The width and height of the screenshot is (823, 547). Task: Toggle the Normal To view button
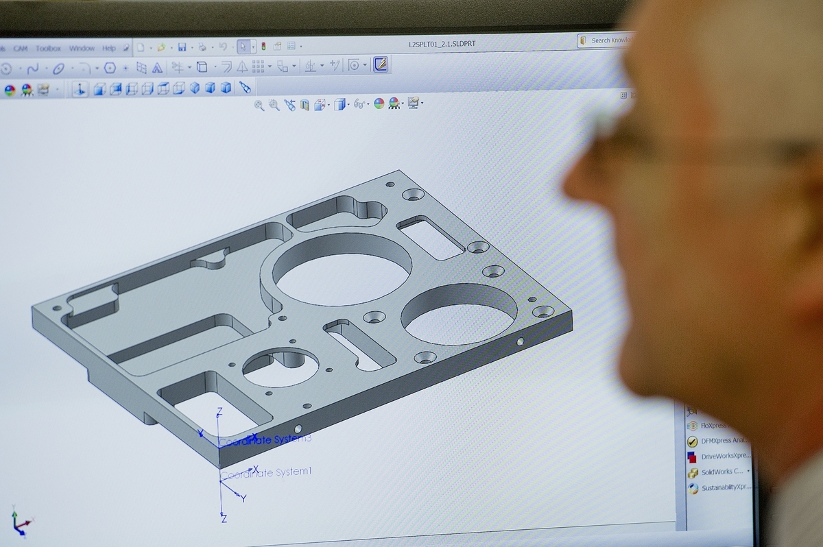click(80, 89)
